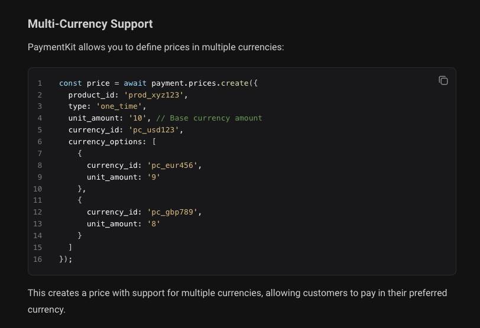Click line number 1 in the code block
This screenshot has height=328, width=480.
tap(40, 83)
